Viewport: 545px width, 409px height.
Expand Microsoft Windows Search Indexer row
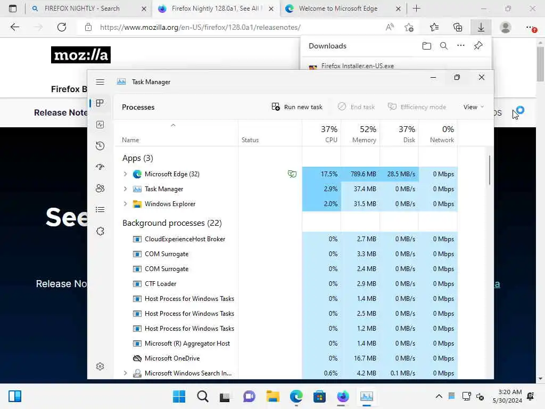tap(126, 373)
